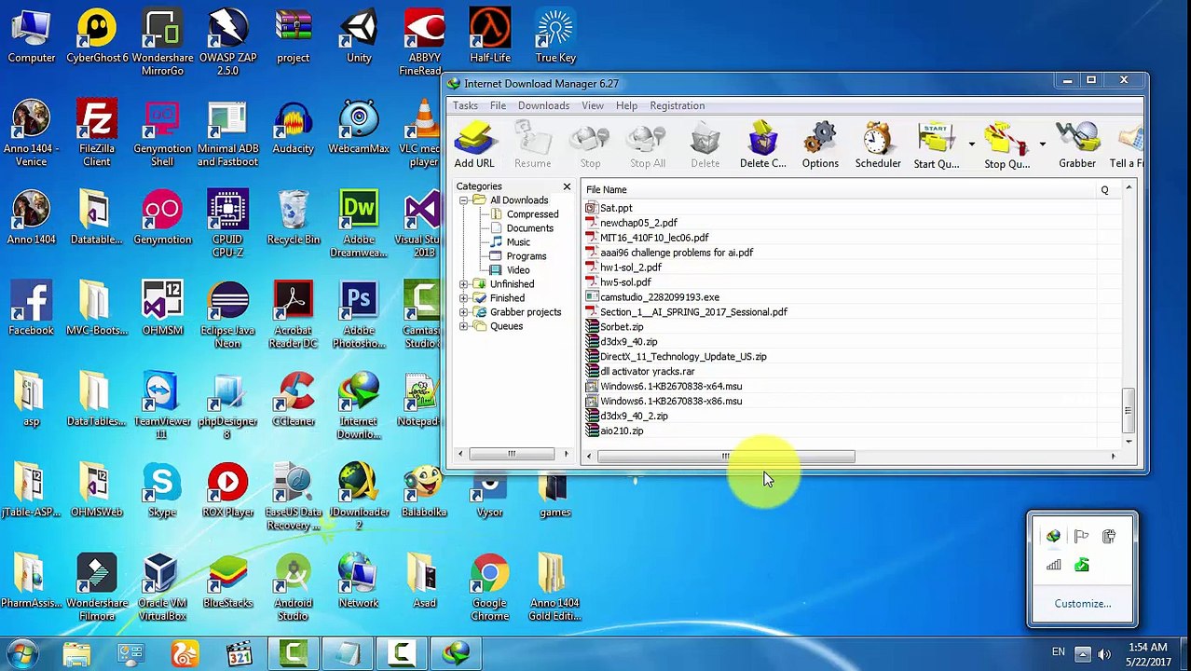Click the Q column header

[1104, 189]
